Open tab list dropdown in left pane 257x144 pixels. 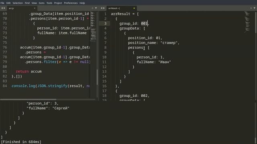pyautogui.click(x=96, y=8)
